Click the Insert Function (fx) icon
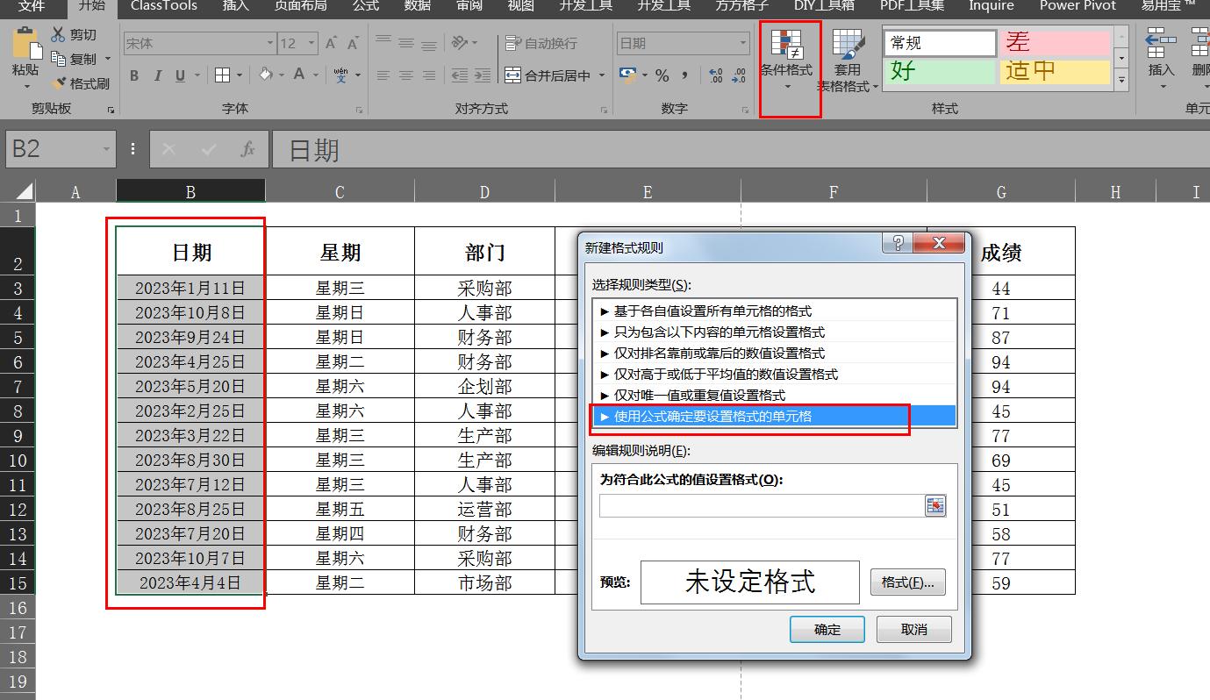 pyautogui.click(x=247, y=149)
